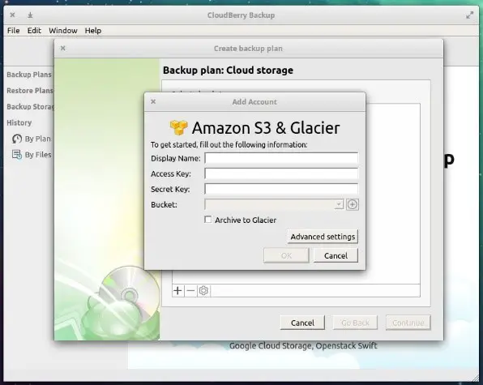
Task: Click the By Plan text label
Action: point(37,139)
